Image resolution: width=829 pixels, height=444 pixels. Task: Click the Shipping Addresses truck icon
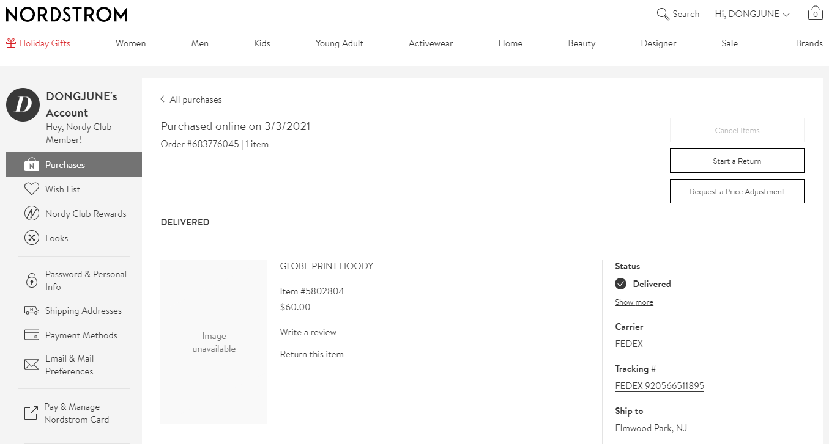[x=32, y=311]
